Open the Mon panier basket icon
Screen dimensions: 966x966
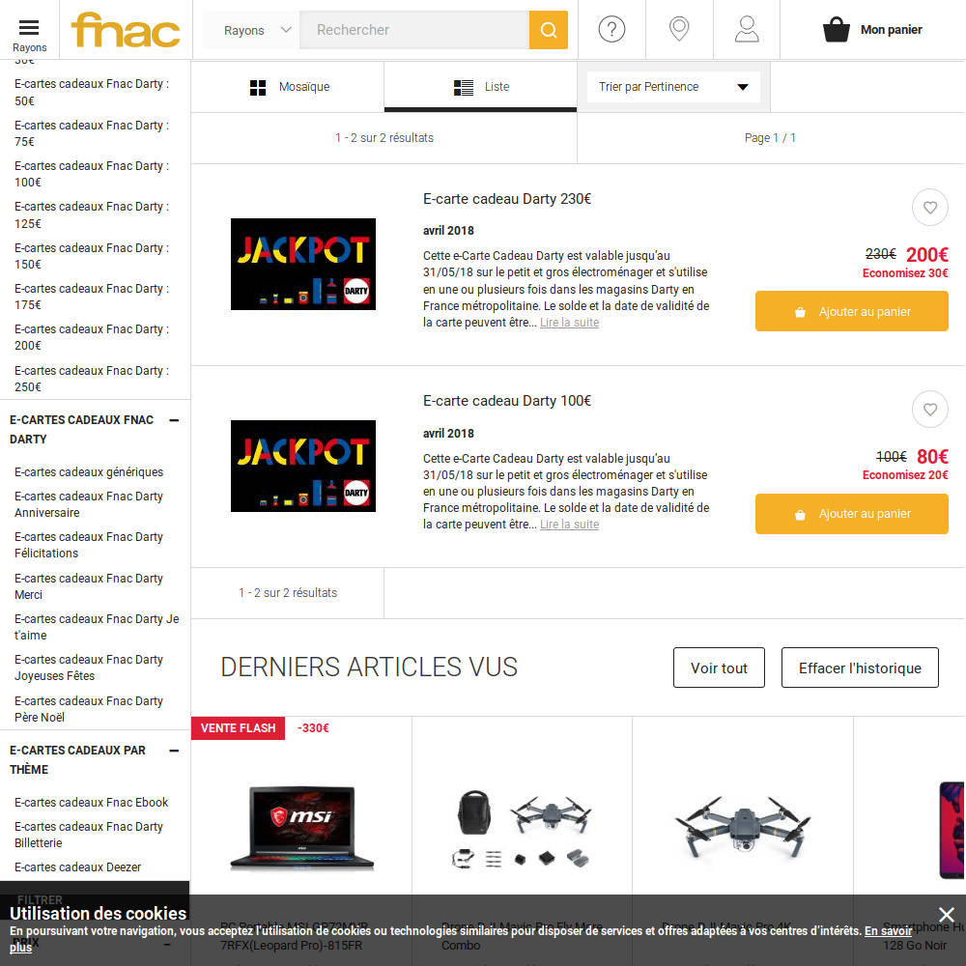836,29
